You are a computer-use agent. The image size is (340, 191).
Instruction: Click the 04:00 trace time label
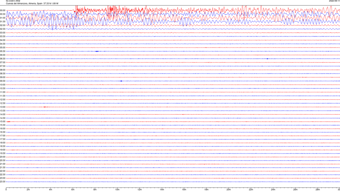[2, 40]
